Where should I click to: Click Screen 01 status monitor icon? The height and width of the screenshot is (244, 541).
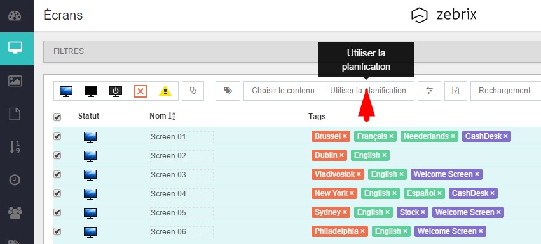click(90, 137)
